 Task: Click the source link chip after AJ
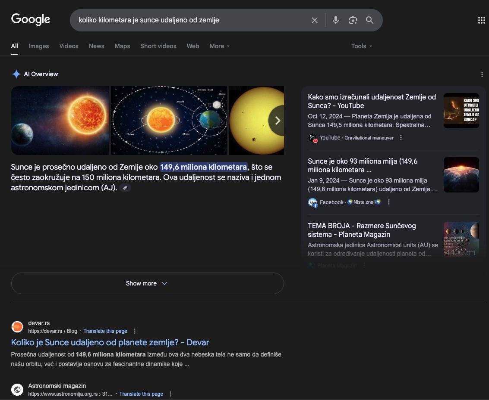click(125, 188)
